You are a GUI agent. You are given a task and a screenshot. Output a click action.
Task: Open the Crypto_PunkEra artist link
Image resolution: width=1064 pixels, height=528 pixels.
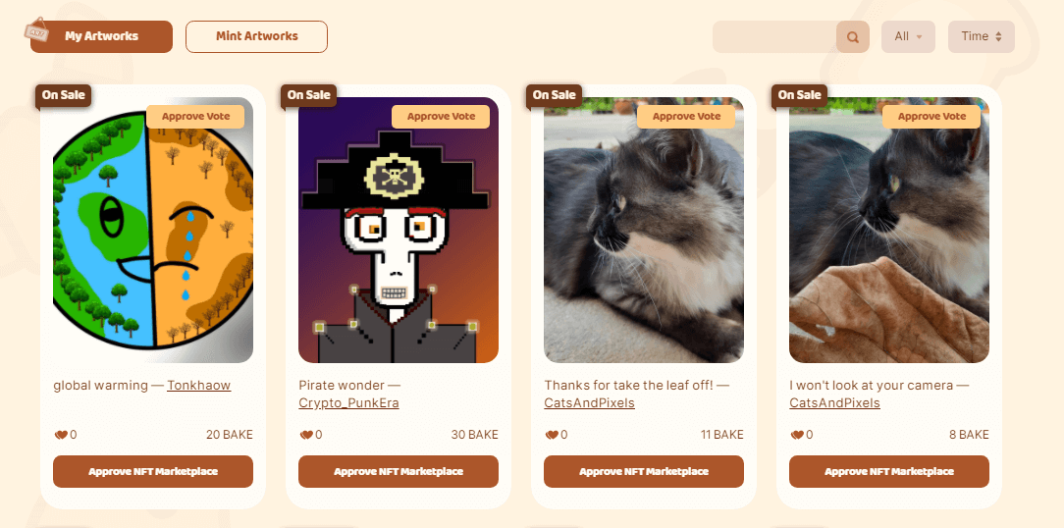(x=348, y=403)
